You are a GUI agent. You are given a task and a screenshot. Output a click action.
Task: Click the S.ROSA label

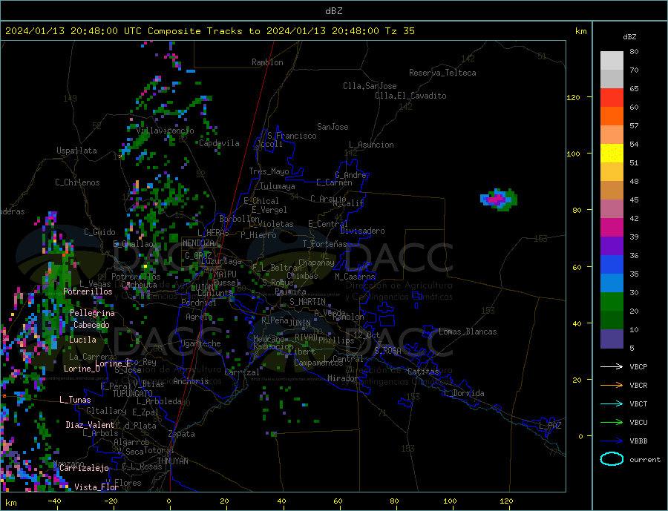pos(387,351)
